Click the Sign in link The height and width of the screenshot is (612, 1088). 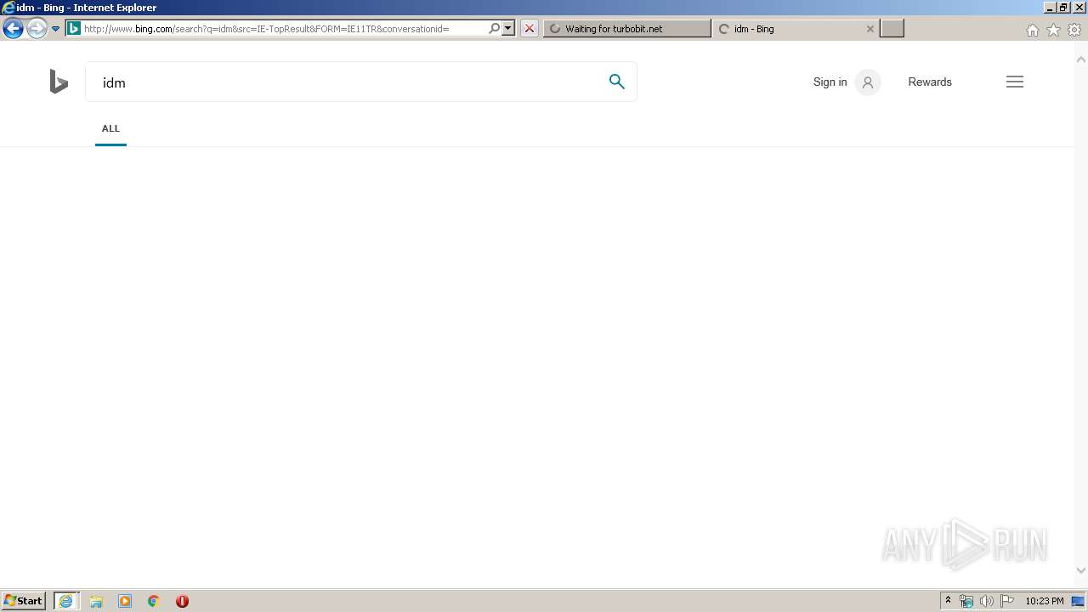[830, 82]
